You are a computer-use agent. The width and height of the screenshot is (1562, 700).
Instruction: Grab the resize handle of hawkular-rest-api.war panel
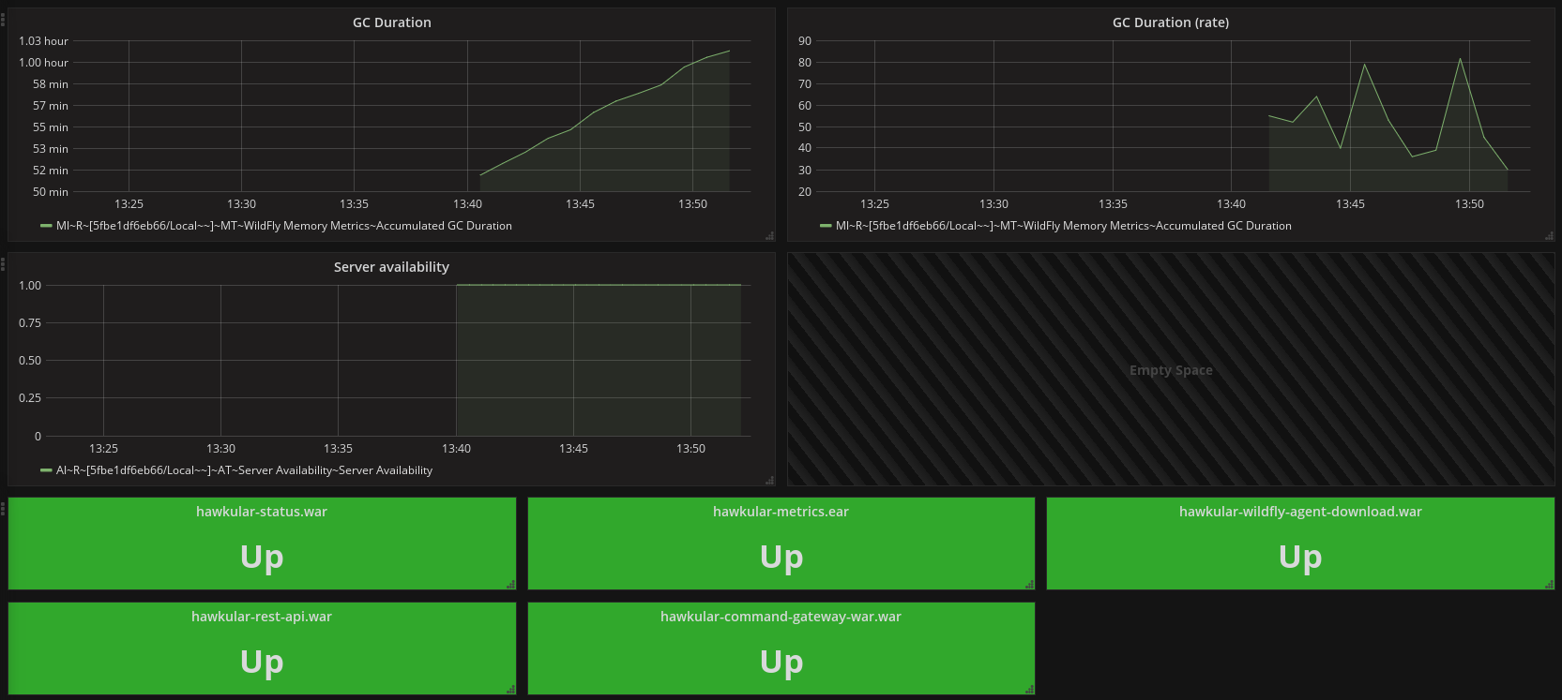coord(510,689)
